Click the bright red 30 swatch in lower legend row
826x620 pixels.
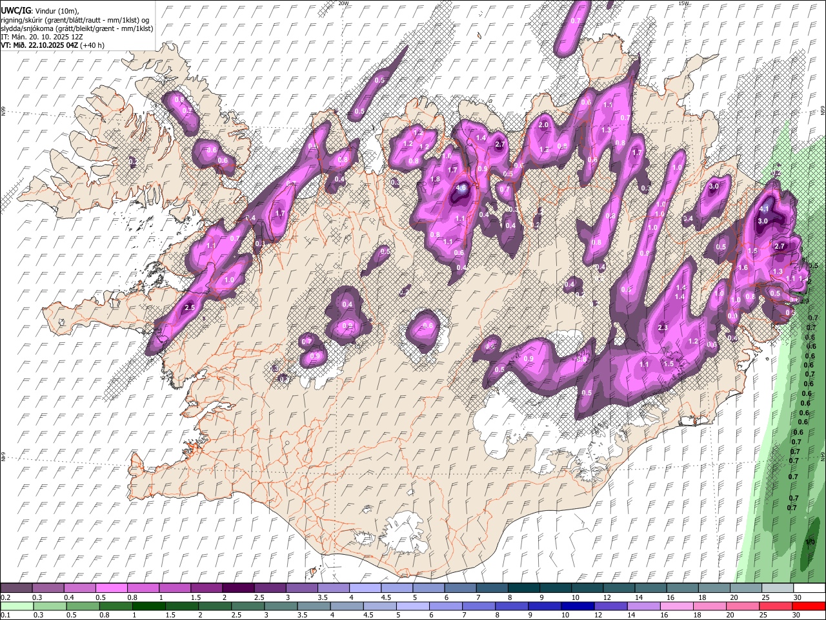808,606
